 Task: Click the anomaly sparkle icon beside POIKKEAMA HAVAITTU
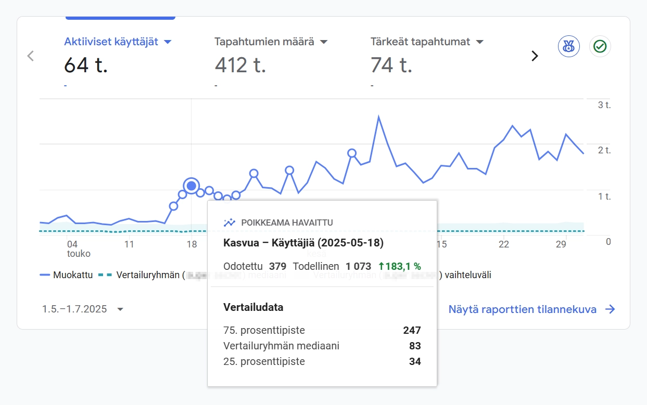(229, 222)
